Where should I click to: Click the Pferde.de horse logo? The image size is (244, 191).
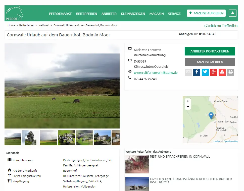tap(14, 14)
